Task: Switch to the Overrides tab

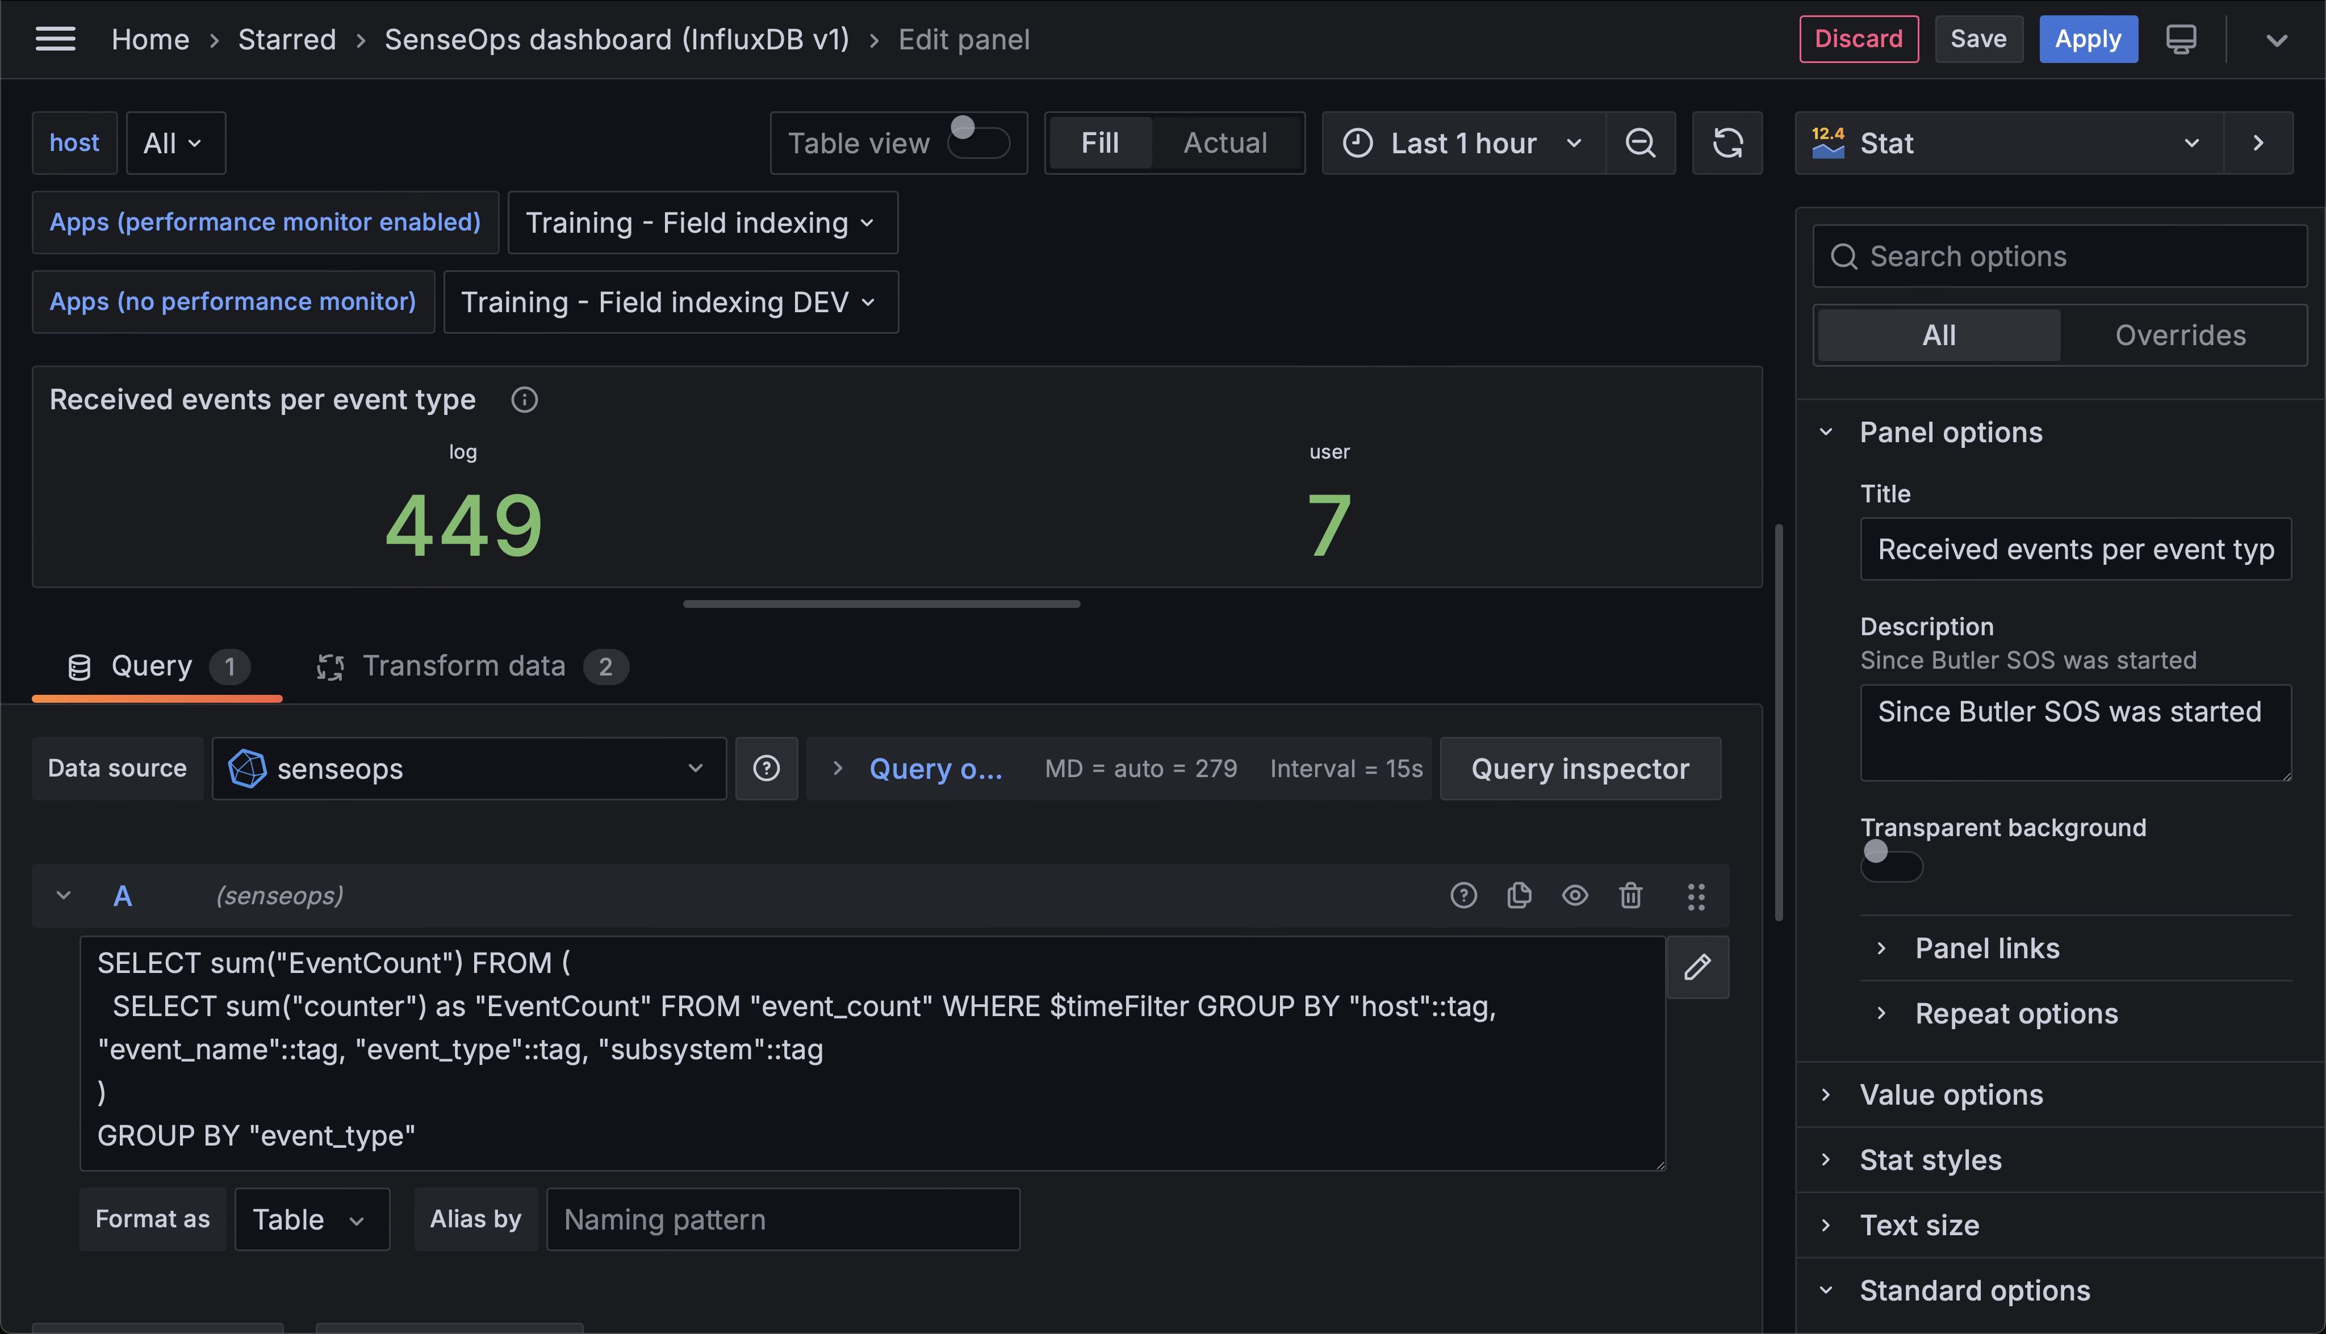Action: click(x=2180, y=334)
